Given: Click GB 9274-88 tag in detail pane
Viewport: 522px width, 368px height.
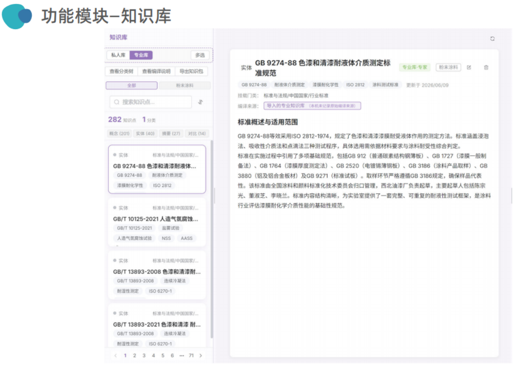Looking at the screenshot, I should [x=254, y=85].
